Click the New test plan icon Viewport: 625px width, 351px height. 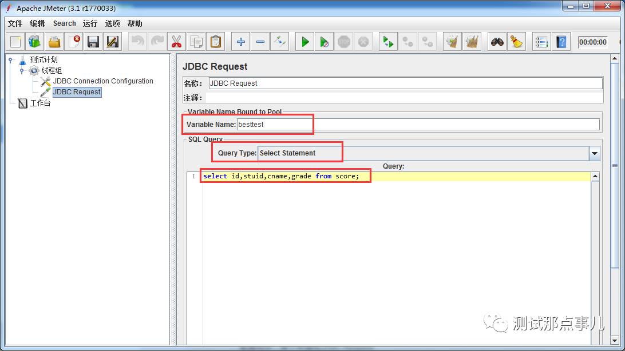click(15, 41)
